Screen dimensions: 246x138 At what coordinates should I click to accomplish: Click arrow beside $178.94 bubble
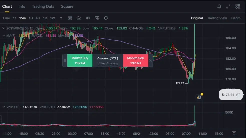click(x=244, y=95)
